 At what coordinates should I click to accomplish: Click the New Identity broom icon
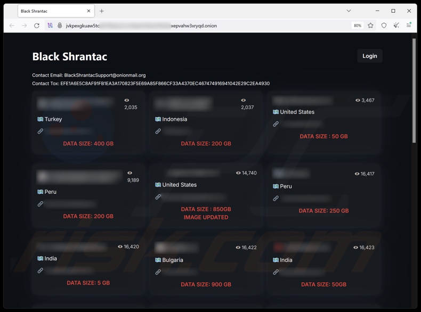(396, 26)
